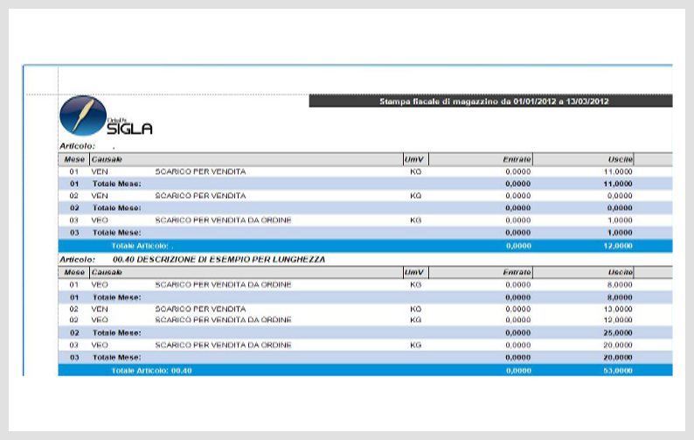694x440 pixels.
Task: Select the 20,0000 value in the VEO row
Action: (618, 346)
